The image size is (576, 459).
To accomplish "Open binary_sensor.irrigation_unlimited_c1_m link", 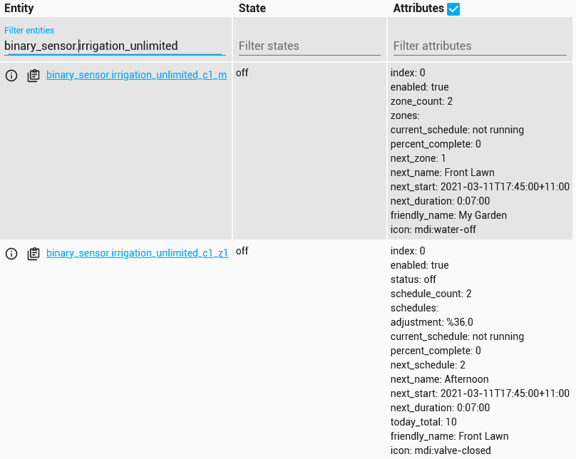I will pyautogui.click(x=136, y=75).
